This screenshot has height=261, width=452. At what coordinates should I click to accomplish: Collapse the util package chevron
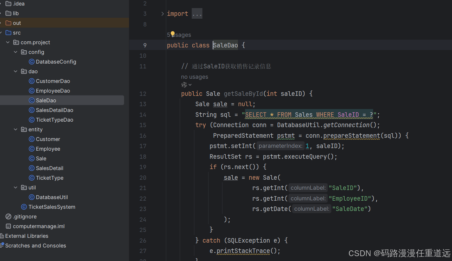click(x=16, y=187)
